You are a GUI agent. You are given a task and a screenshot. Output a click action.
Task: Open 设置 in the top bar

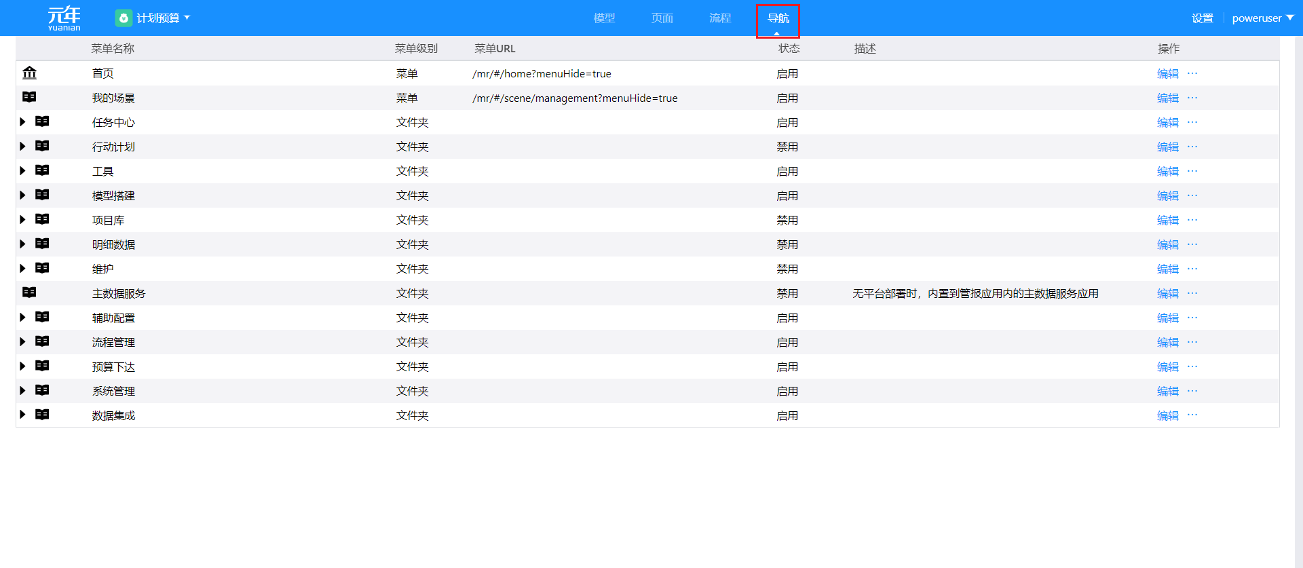point(1202,18)
